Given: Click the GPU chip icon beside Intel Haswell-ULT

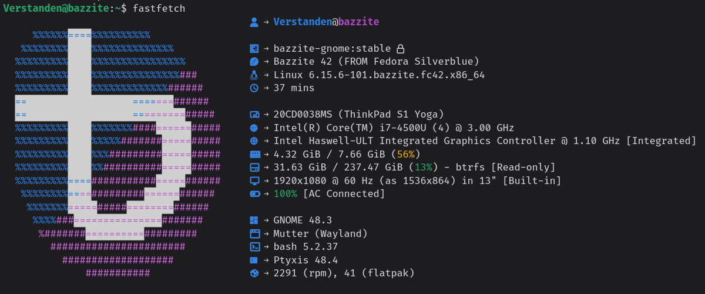Looking at the screenshot, I should [x=254, y=141].
